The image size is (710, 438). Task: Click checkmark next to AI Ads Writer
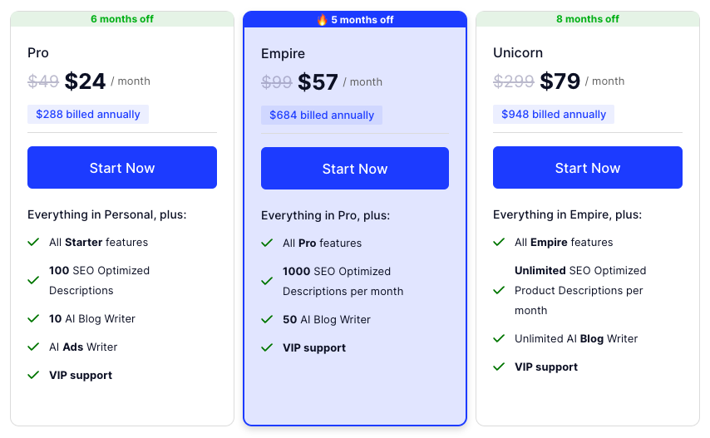click(x=34, y=347)
